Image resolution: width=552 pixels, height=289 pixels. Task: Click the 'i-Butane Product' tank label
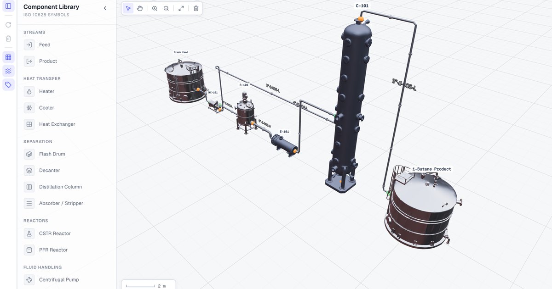point(431,169)
